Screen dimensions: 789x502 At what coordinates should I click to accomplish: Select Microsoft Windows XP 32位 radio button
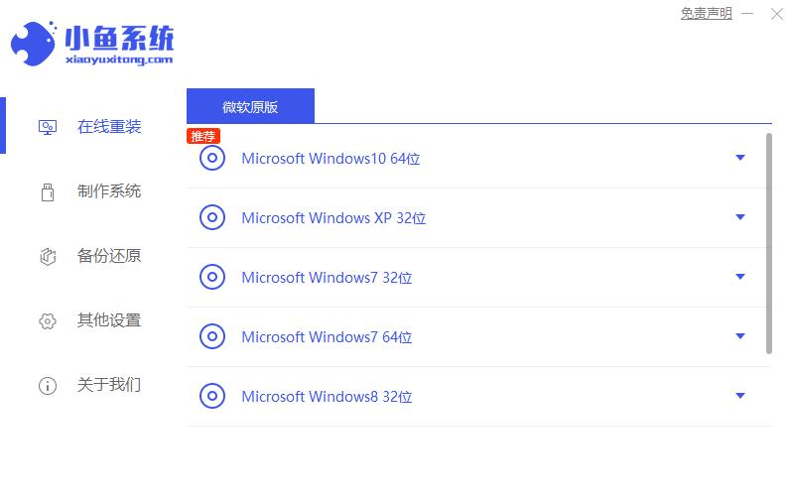tap(212, 217)
